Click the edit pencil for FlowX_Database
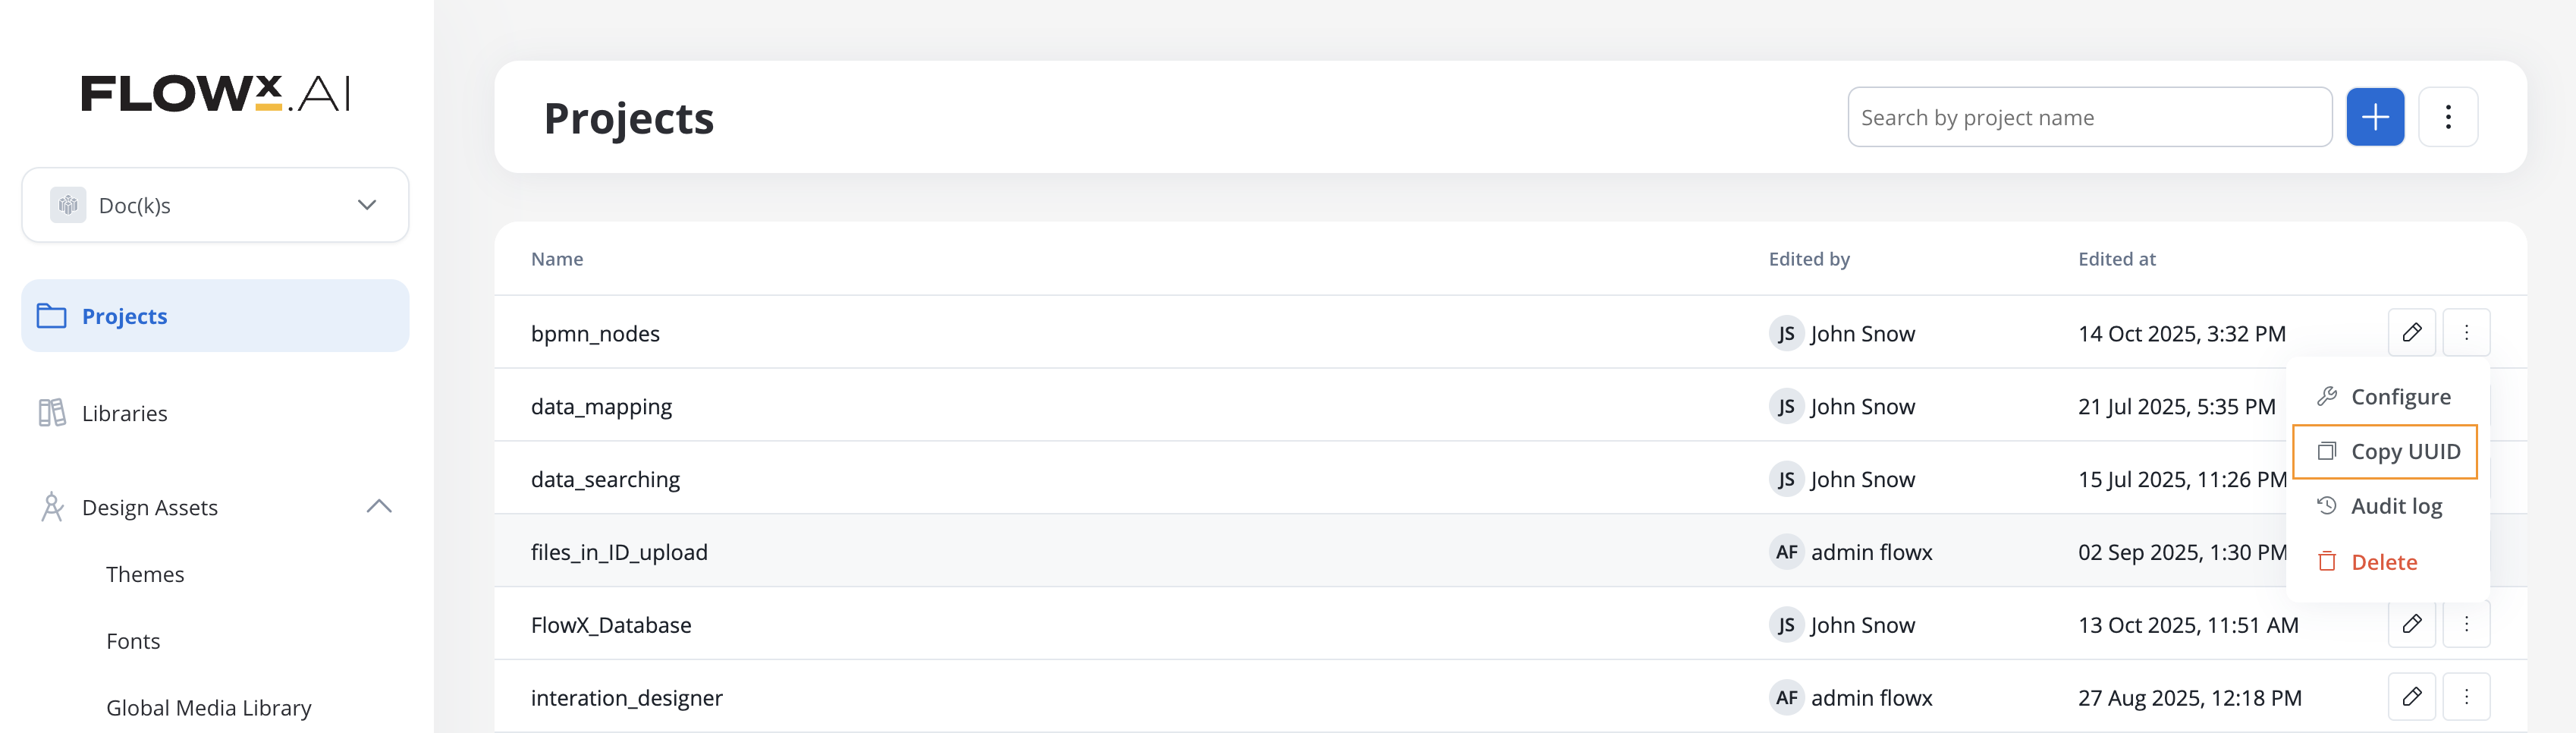The height and width of the screenshot is (733, 2576). 2411,624
